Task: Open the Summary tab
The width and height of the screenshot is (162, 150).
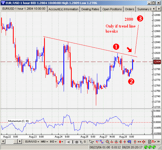Action: point(144,9)
